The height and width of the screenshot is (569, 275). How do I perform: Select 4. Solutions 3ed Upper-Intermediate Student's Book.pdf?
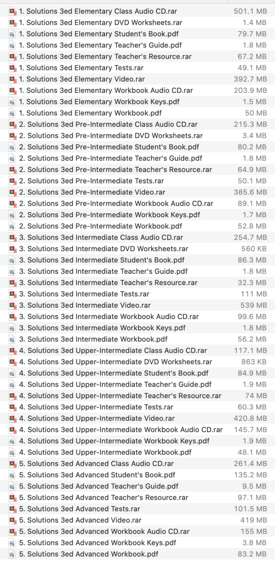(x=114, y=373)
